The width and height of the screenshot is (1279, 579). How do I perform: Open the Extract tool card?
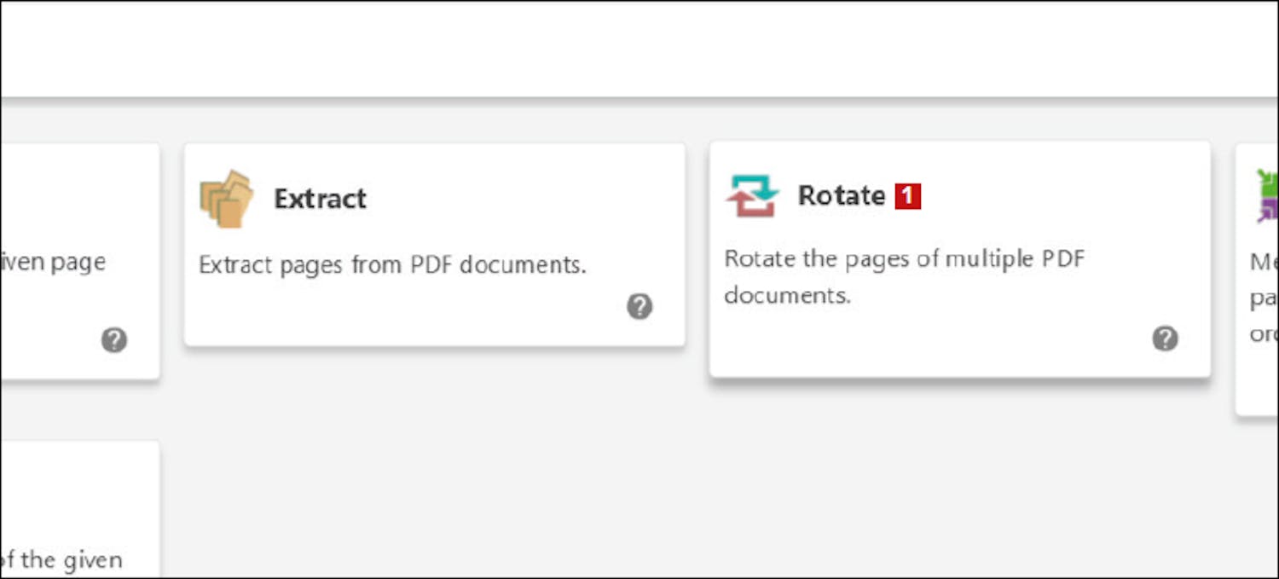(435, 245)
